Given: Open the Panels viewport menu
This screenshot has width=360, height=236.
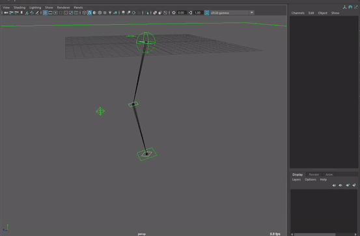Looking at the screenshot, I should 78,8.
